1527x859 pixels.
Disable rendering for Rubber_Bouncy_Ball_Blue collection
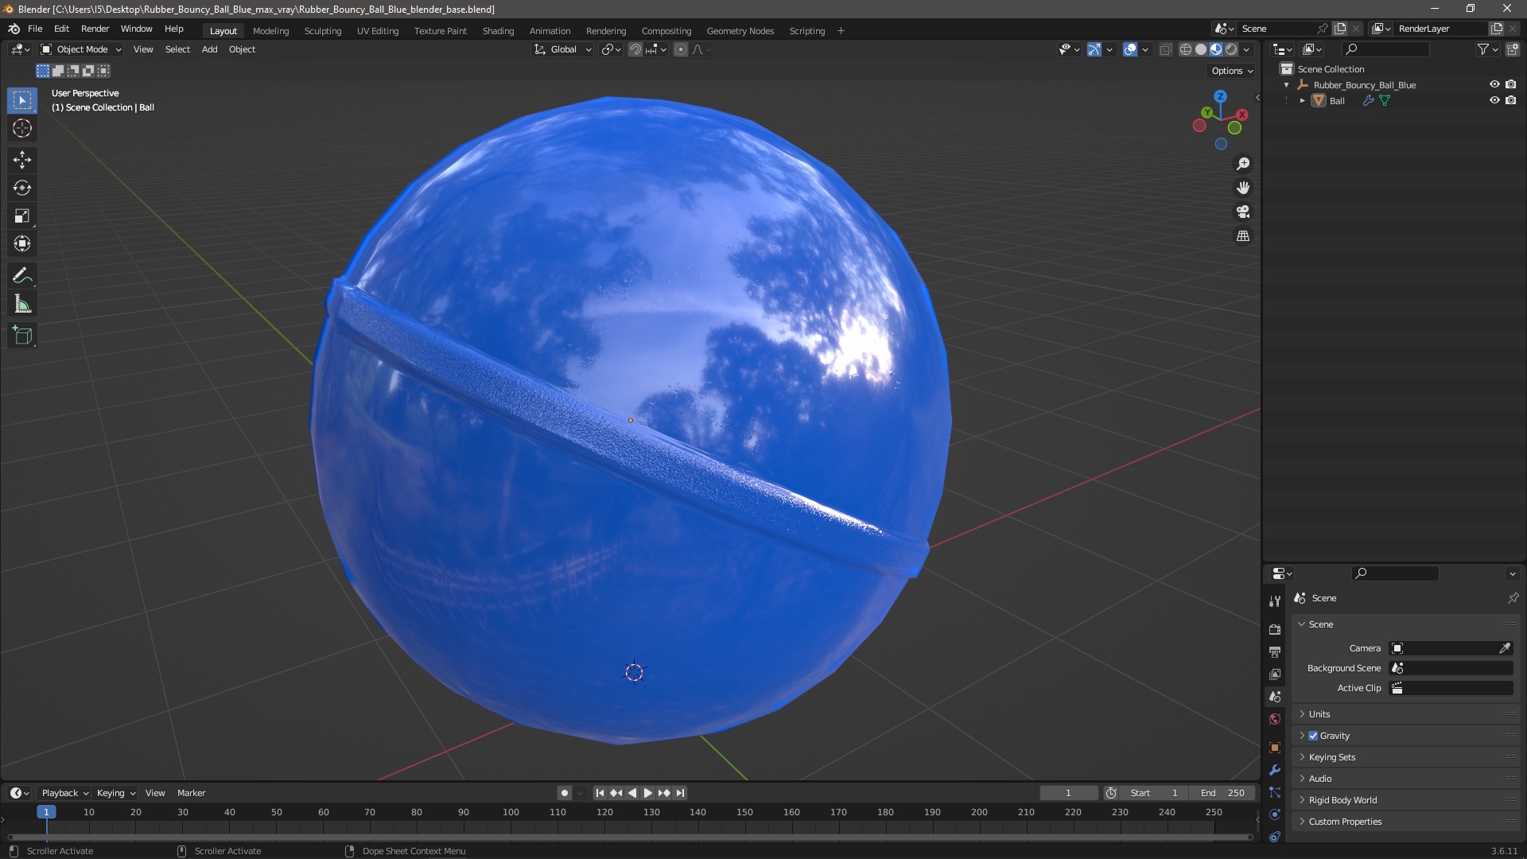1510,84
